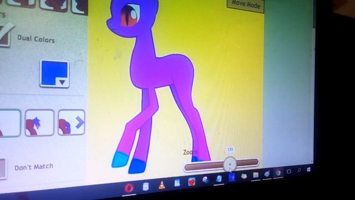Open the round blue icon beside Chrome

[267, 174]
